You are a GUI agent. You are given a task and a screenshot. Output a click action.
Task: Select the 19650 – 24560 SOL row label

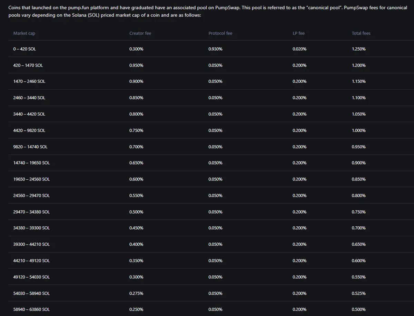31,179
